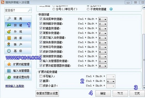Click 恢复本页默认设置 button
Image resolution: width=145 pixels, height=98 pixels.
tap(47, 93)
